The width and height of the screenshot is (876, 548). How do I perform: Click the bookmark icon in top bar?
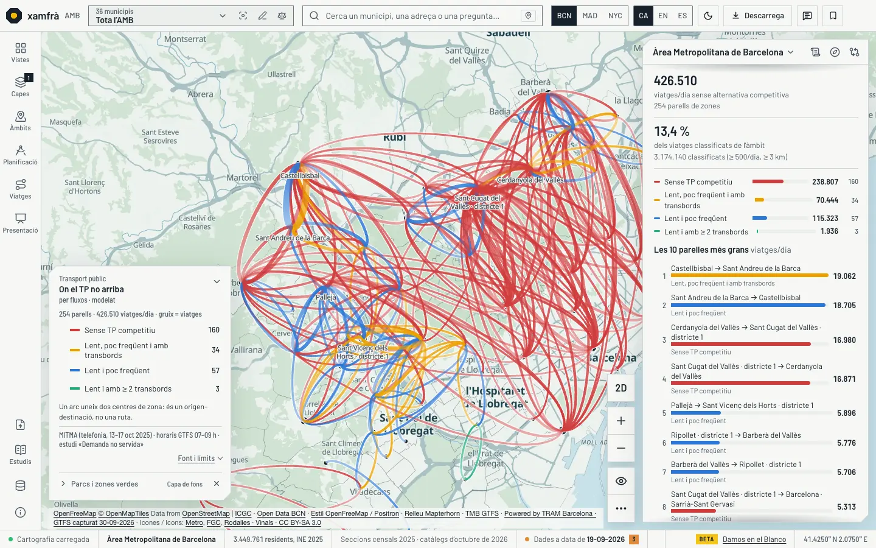[x=833, y=16]
